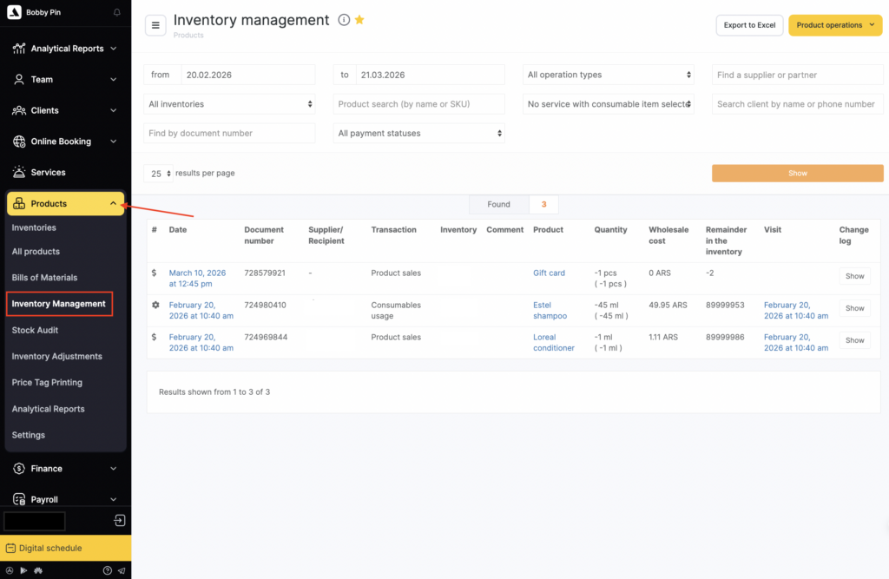This screenshot has height=579, width=889.
Task: Click the info icon next to Inventory management
Action: click(344, 20)
